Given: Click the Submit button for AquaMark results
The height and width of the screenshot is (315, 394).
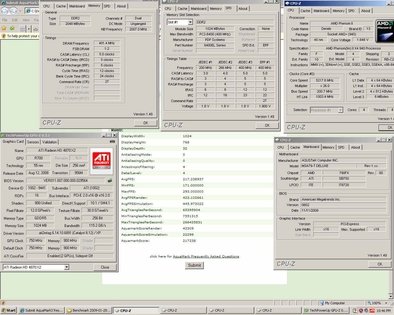Looking at the screenshot, I should 194,265.
